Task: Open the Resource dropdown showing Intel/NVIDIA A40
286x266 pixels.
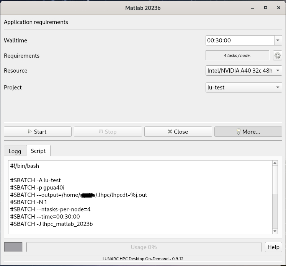Action: 244,71
